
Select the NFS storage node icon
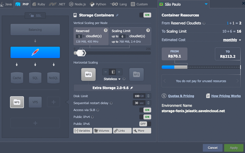point(17,102)
